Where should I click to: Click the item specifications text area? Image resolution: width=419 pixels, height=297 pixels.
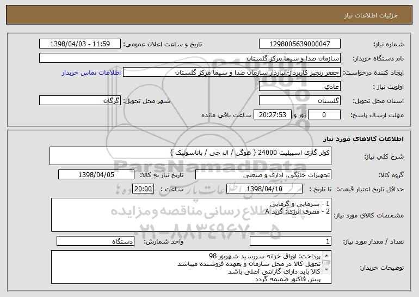click(191, 215)
